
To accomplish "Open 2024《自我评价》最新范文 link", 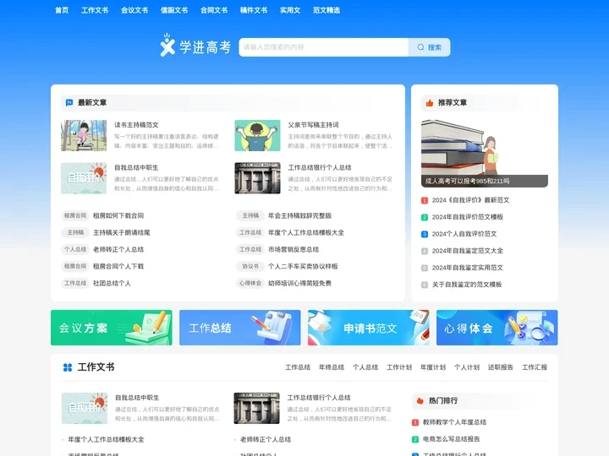I will click(x=471, y=200).
